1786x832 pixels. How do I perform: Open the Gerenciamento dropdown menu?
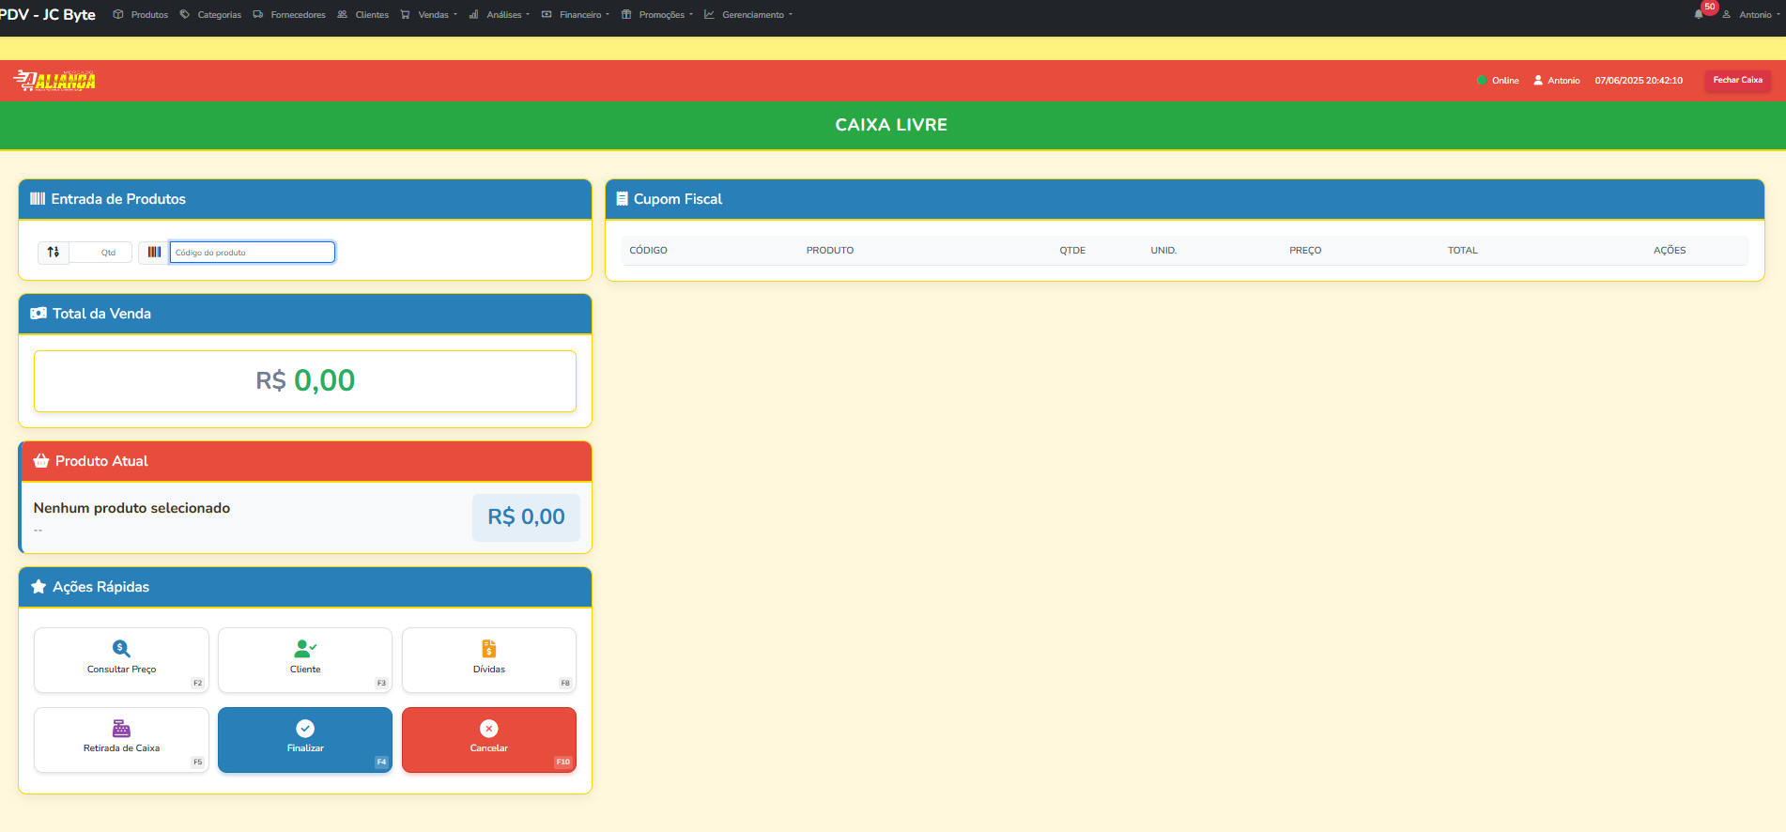748,15
